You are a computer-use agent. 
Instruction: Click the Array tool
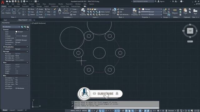point(48,15)
